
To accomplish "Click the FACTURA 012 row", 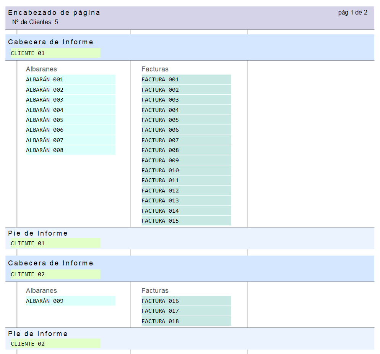I will coord(186,191).
